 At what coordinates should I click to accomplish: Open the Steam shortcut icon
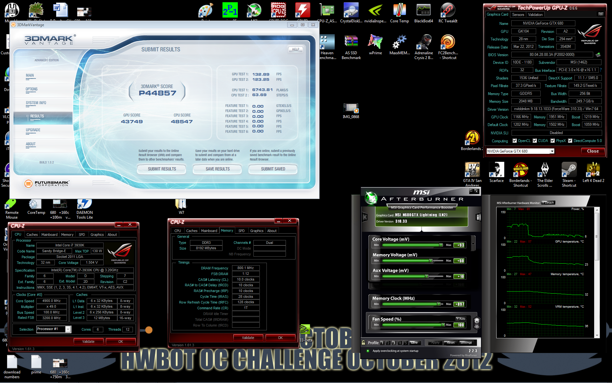tap(569, 174)
